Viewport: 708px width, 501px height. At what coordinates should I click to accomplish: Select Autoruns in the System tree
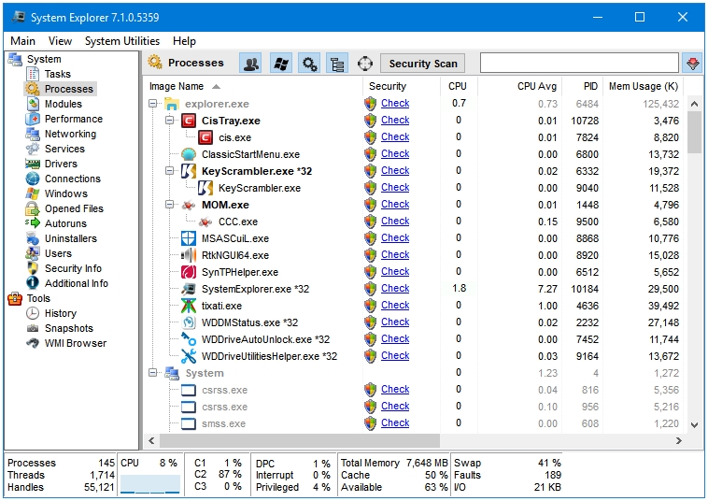(x=65, y=223)
